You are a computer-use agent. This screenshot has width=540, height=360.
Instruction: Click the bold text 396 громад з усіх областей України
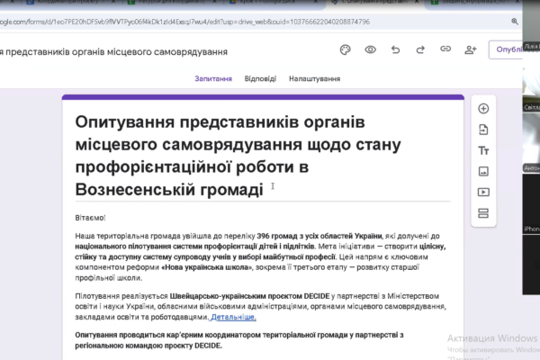point(319,236)
